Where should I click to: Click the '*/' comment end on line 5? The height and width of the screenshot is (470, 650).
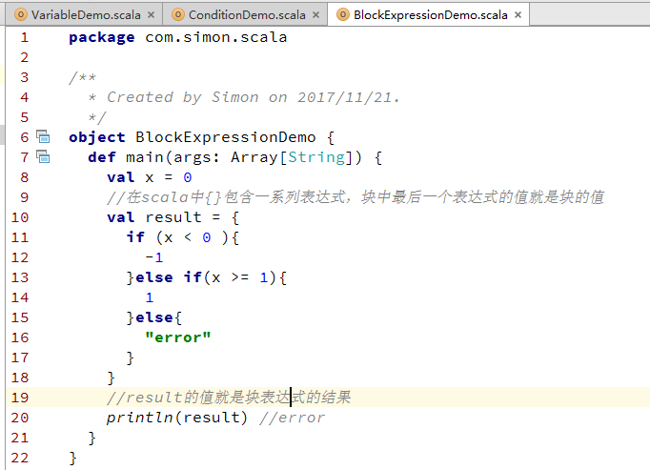coord(97,117)
